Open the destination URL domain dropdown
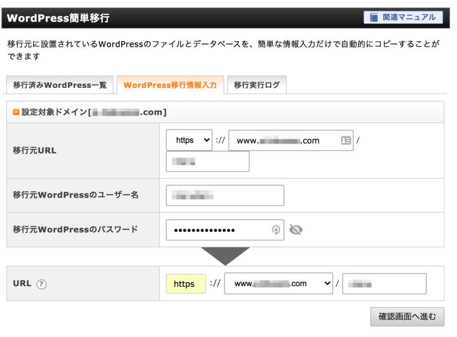 coord(278,283)
